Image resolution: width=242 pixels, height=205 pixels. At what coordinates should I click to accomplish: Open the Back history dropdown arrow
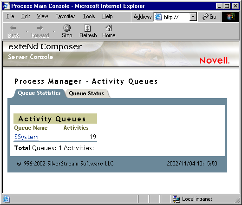(x=27, y=32)
